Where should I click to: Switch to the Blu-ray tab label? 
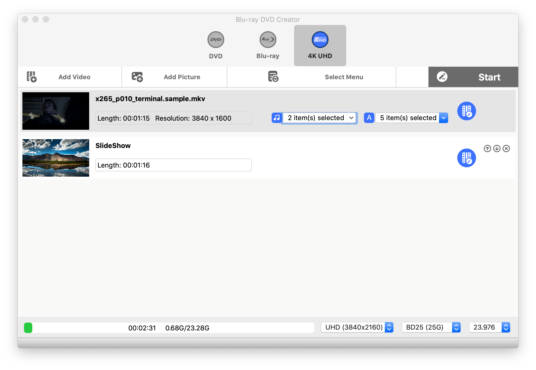coord(268,56)
